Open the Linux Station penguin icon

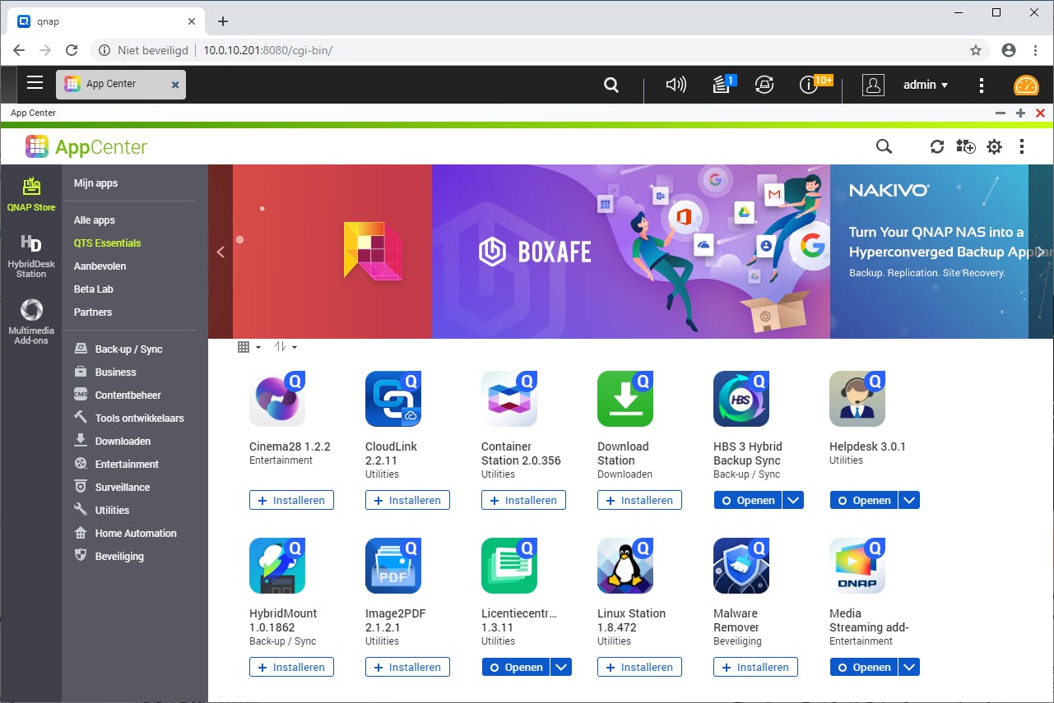625,566
